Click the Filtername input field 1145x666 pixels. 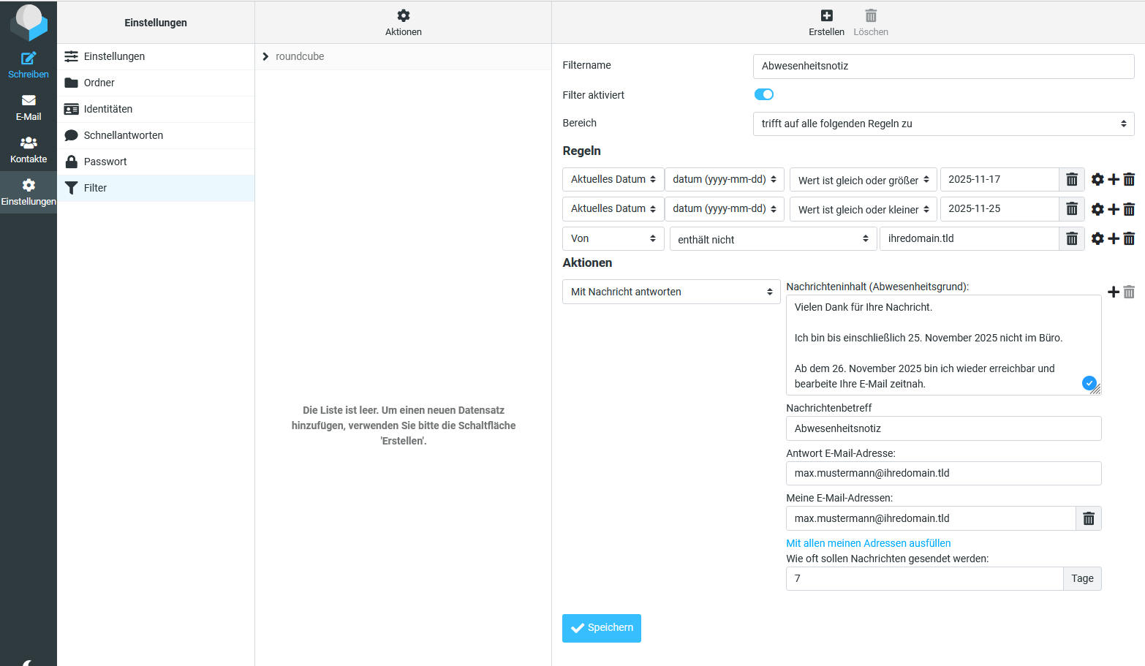tap(943, 66)
